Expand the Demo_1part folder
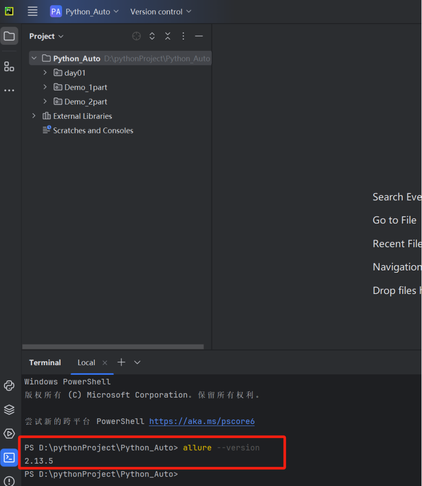Screen dimensions: 422x486 pyautogui.click(x=45, y=87)
